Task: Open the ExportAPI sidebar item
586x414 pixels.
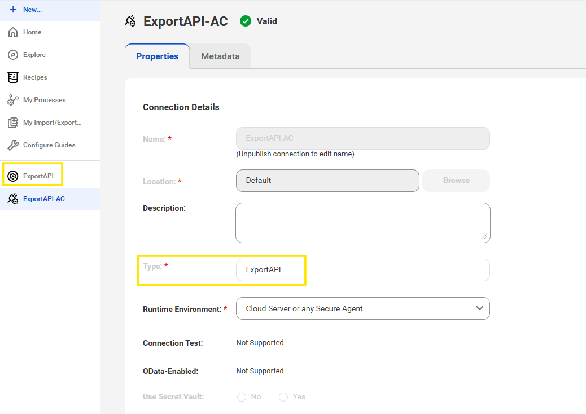Action: pyautogui.click(x=50, y=176)
